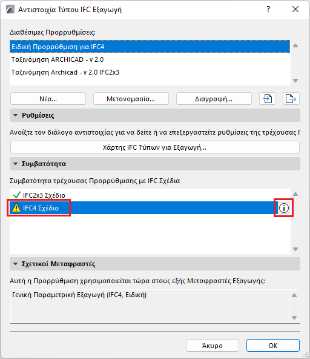Click the Διαγραφή... button

[x=214, y=99]
